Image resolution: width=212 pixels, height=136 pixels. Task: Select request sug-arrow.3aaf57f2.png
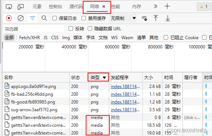(x=34, y=110)
